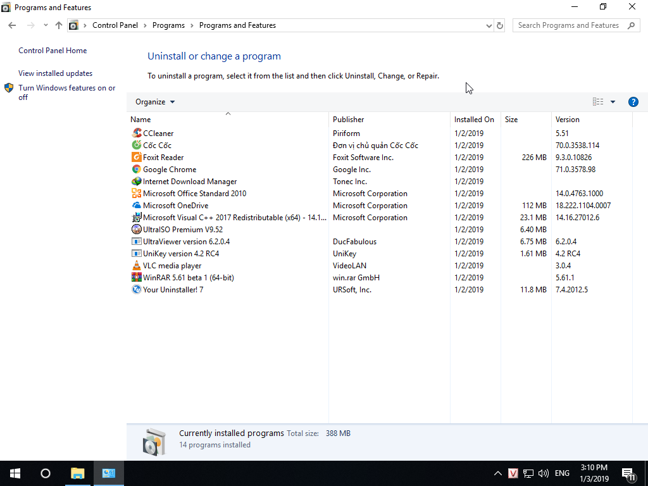Select the Foxit Reader icon in list
This screenshot has height=486, width=648.
(x=137, y=158)
